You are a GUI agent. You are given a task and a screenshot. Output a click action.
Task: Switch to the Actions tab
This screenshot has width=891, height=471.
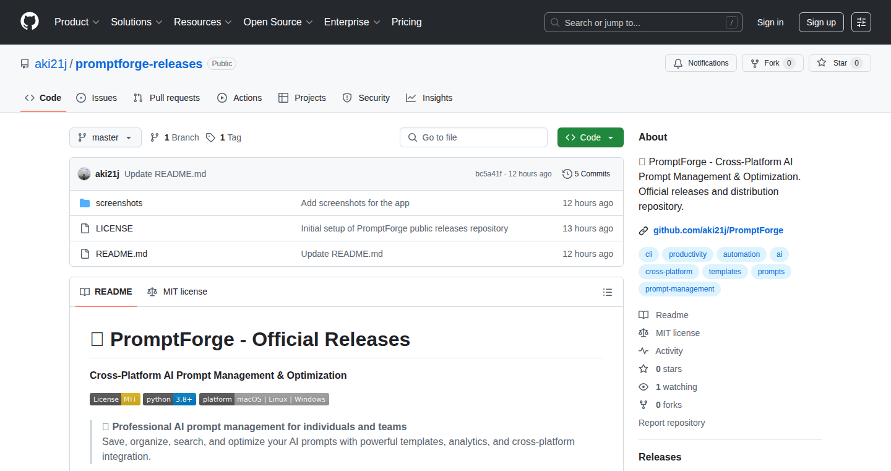pos(239,98)
